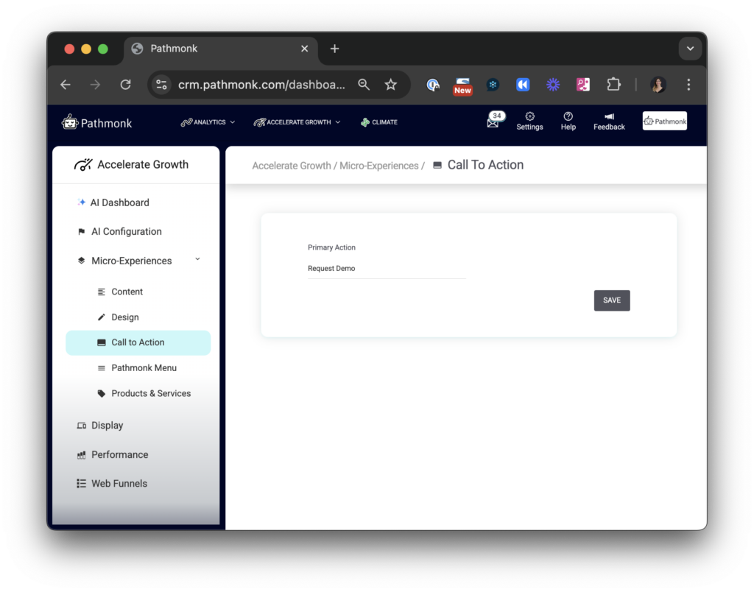
Task: Click the Design pencil icon in sidebar
Action: point(100,317)
